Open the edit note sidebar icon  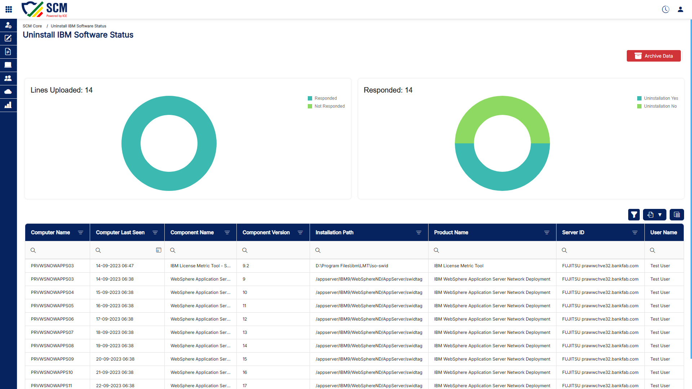[x=8, y=38]
